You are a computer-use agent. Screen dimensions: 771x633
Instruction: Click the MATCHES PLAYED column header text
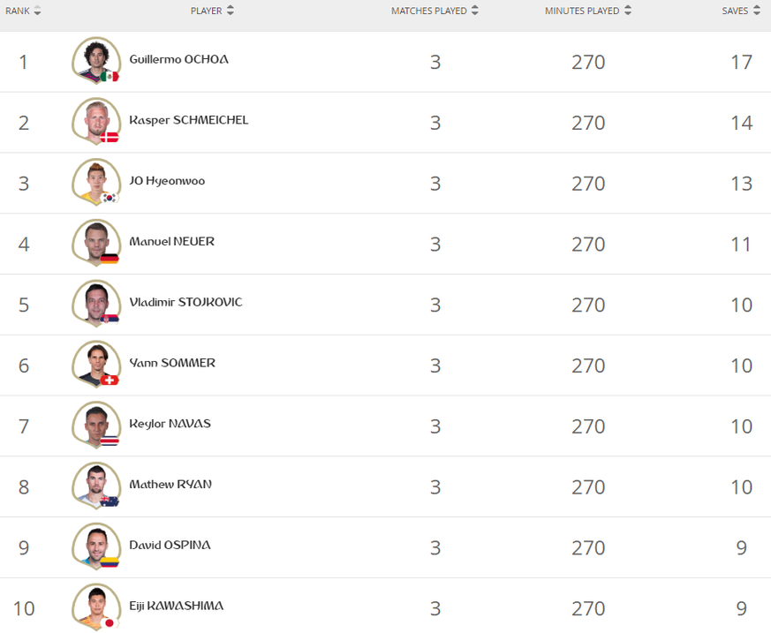(428, 11)
